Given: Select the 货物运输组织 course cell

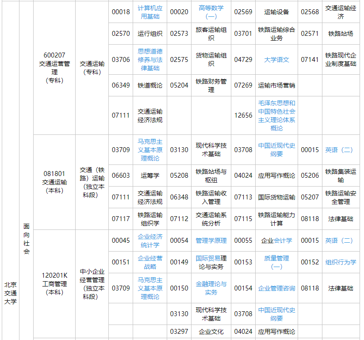Looking at the screenshot, I should click(211, 60).
